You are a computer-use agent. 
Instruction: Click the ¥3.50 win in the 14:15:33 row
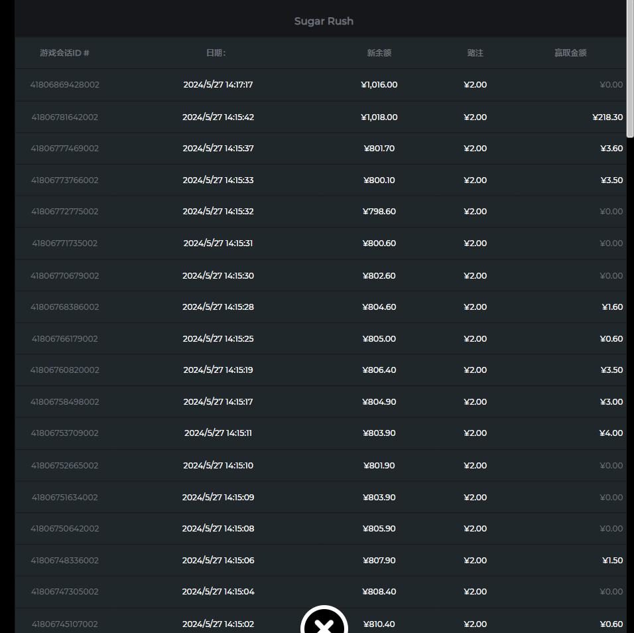point(611,180)
